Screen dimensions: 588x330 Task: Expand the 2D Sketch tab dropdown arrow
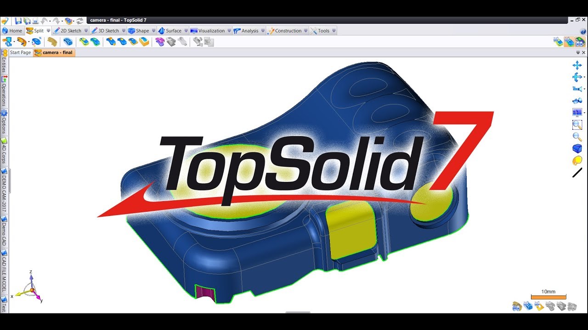(x=86, y=31)
